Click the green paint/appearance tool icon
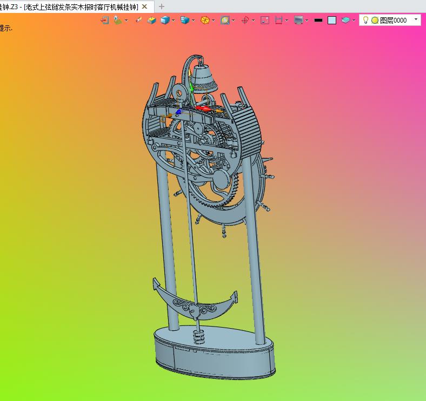426x401 pixels. point(117,21)
